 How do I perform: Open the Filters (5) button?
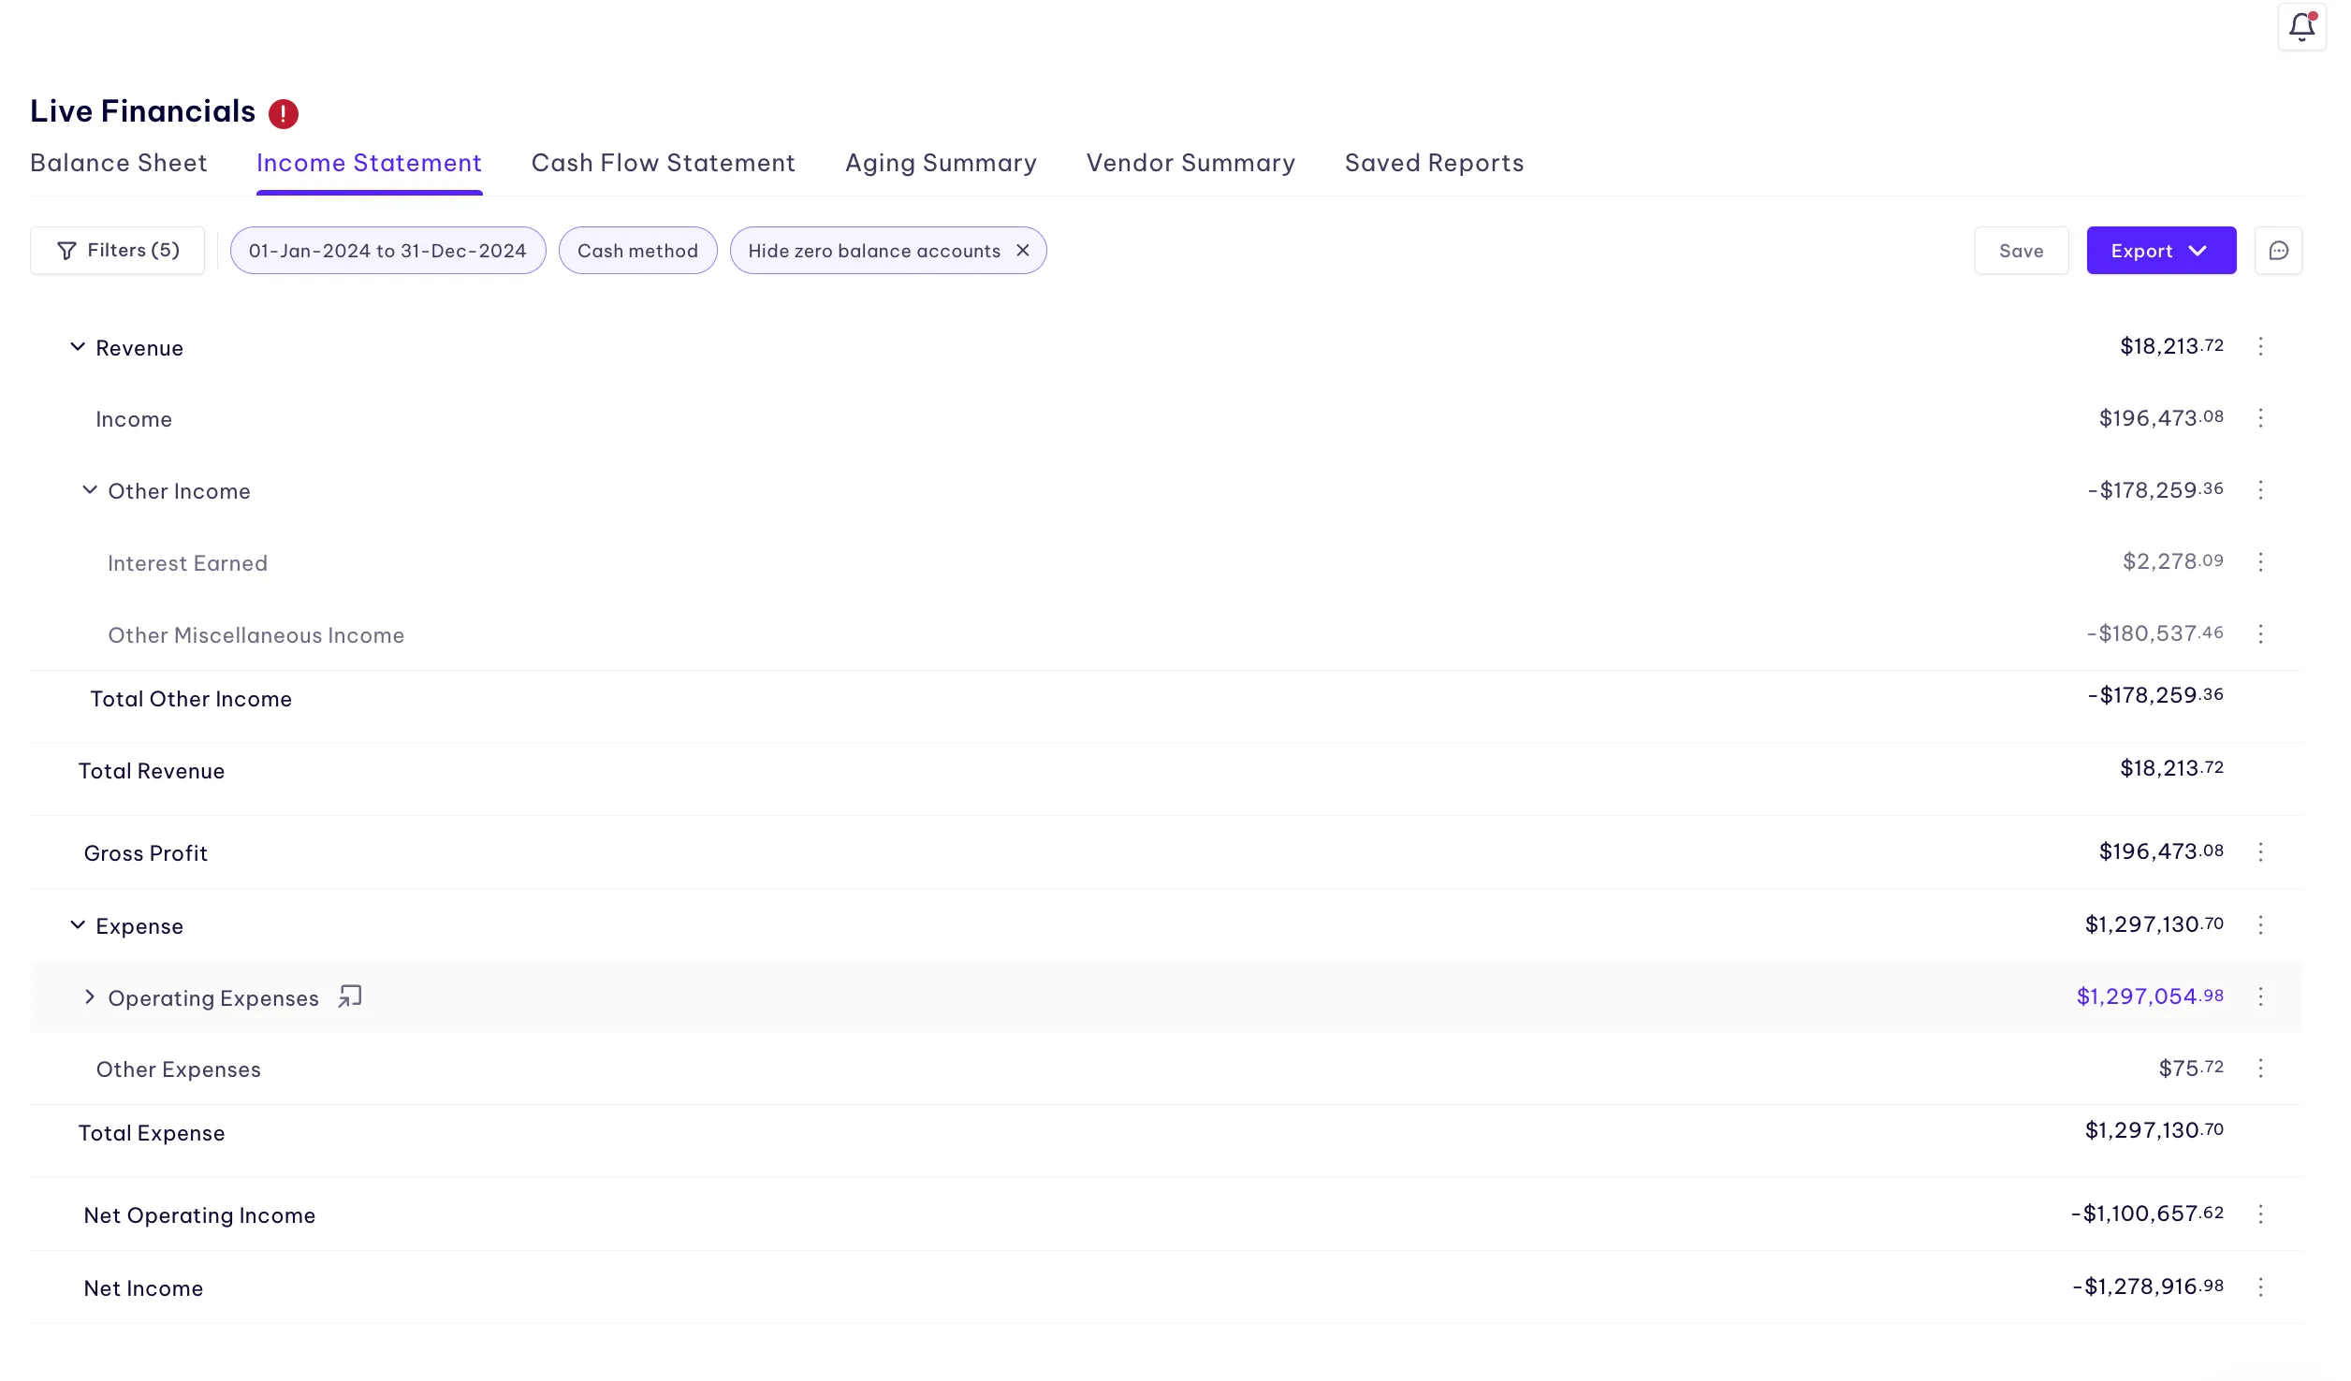118,251
